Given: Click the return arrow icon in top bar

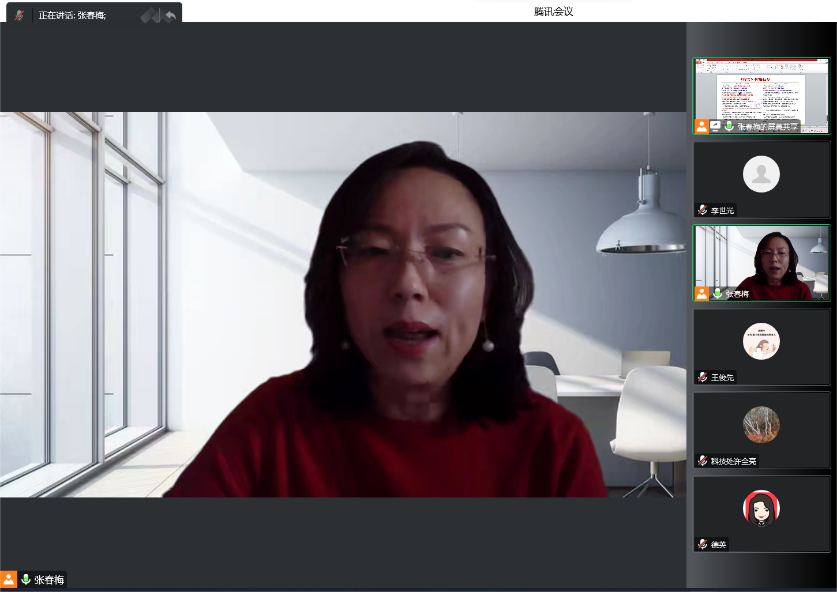Looking at the screenshot, I should [170, 16].
